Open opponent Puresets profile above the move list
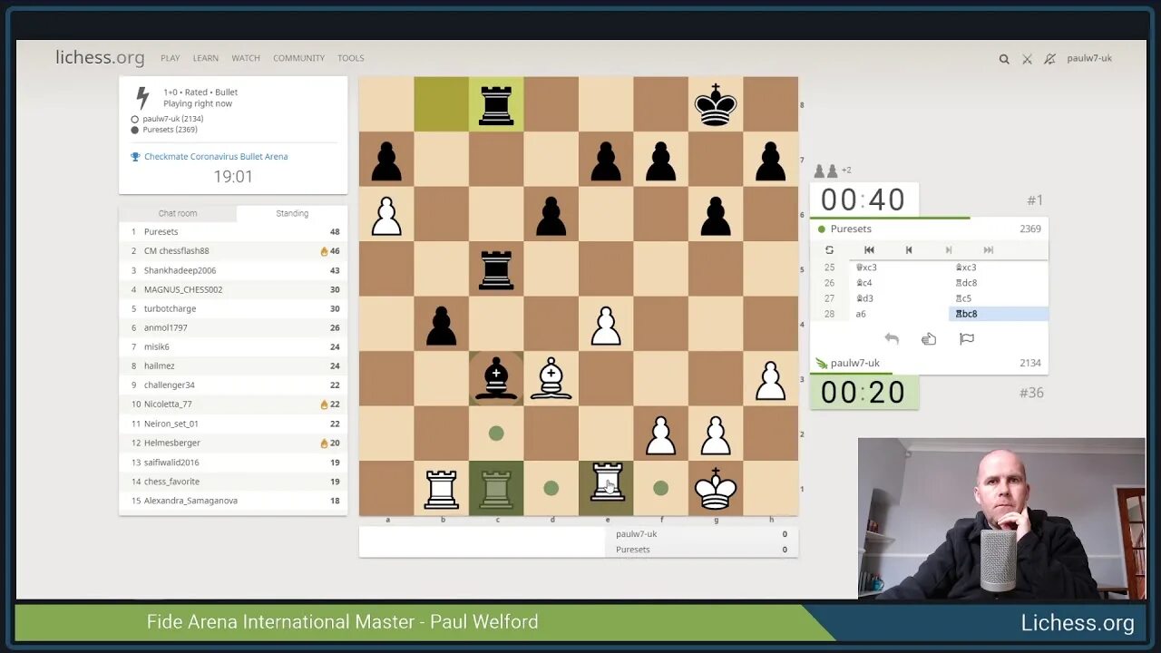The image size is (1161, 653). point(851,229)
